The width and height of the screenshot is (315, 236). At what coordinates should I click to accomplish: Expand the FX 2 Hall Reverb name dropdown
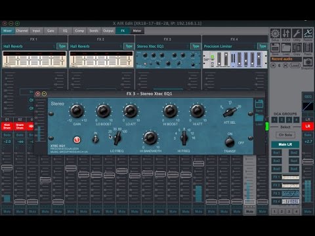click(96, 47)
